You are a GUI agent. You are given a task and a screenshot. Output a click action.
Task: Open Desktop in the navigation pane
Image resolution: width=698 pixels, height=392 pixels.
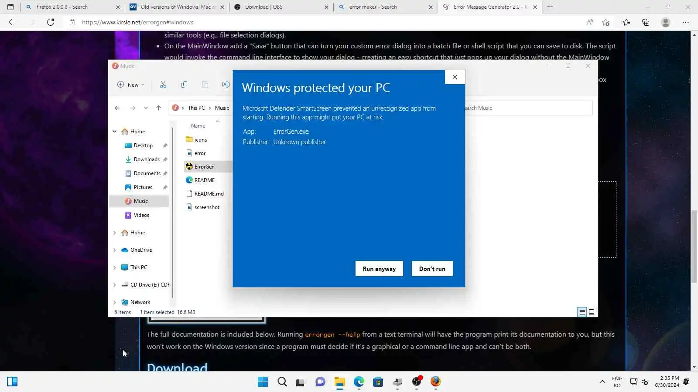[x=143, y=145]
